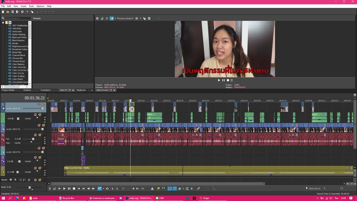Screen dimensions: 357x201
Task: Open a project with the folder icon
Action: [x=8, y=12]
